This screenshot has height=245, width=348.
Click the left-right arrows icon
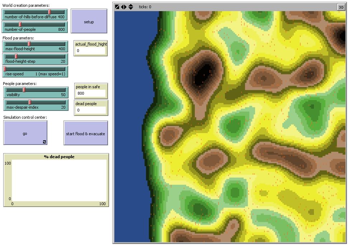point(124,7)
